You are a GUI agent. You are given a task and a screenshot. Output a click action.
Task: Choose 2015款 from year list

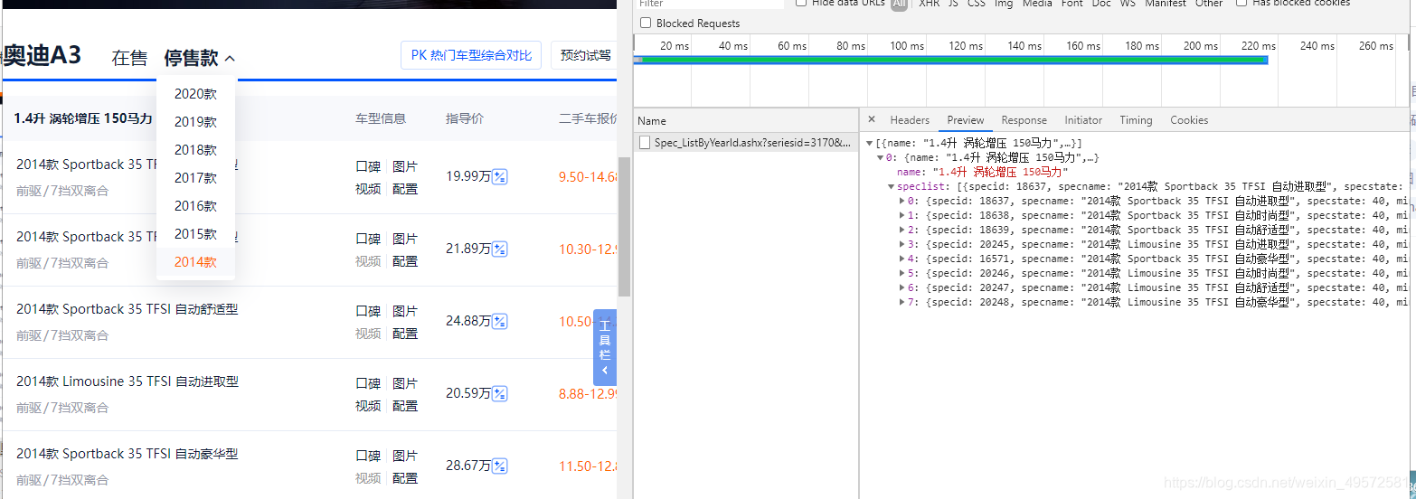tap(195, 234)
